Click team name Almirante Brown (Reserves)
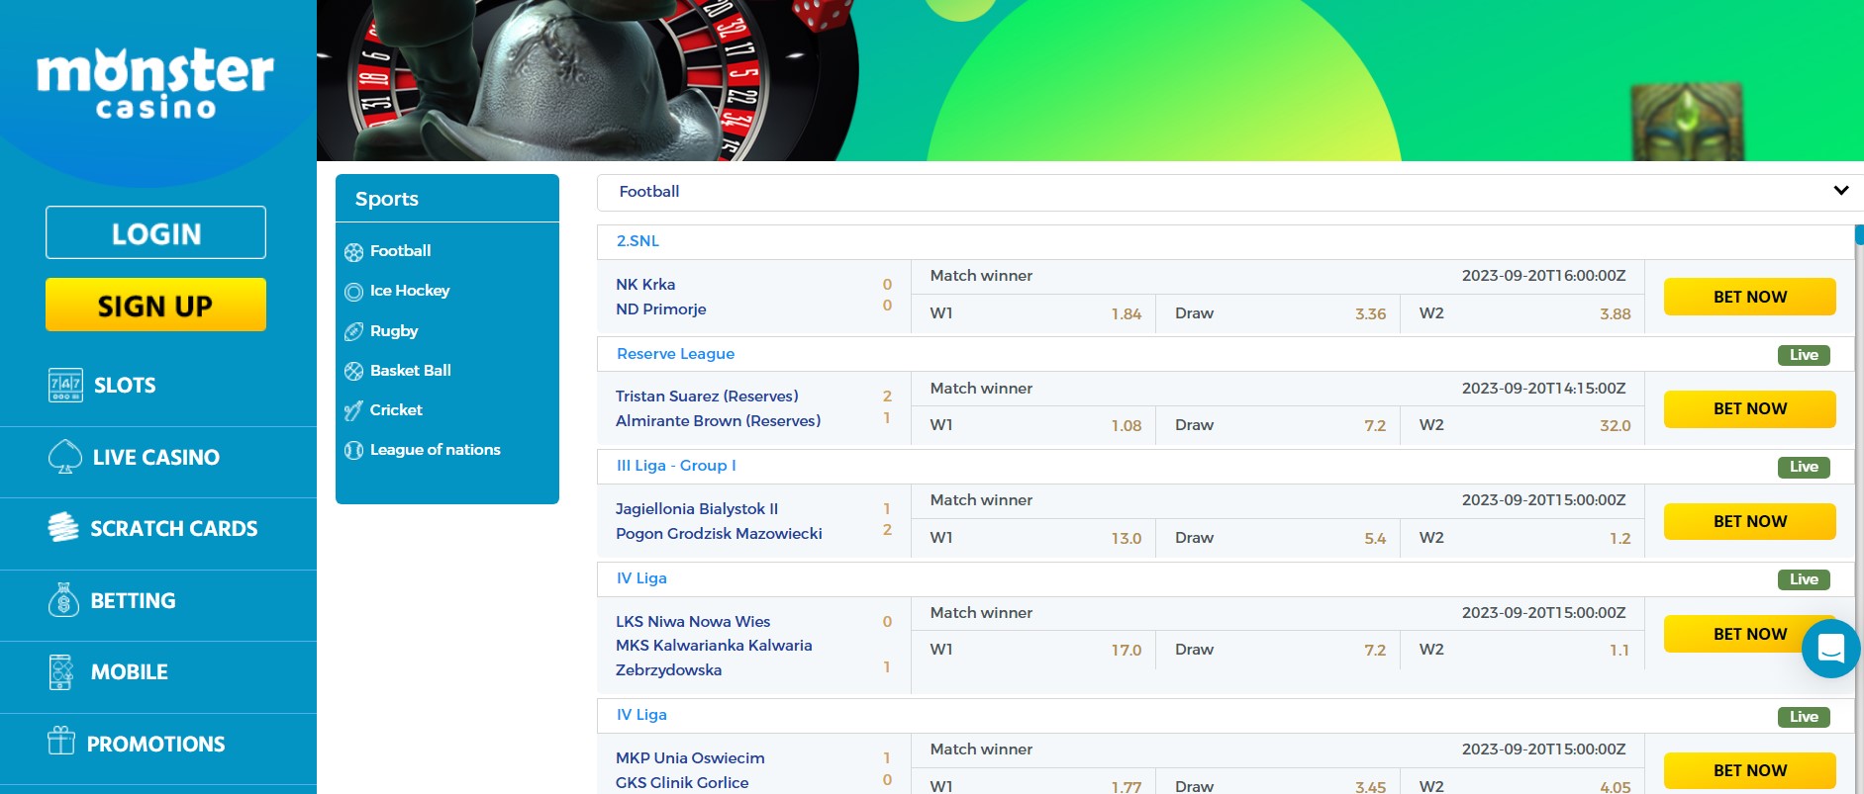 pyautogui.click(x=718, y=421)
